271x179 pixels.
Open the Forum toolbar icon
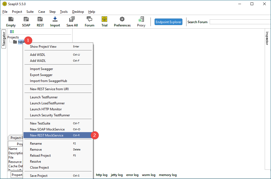tap(89, 19)
